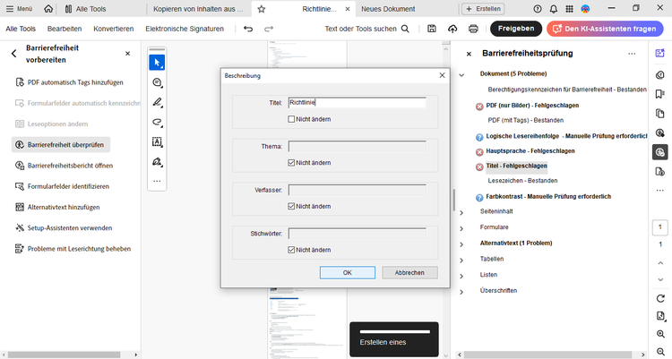Viewport: 672px width, 359px height.
Task: Click Alternativtext hinzufügen
Action: click(57, 207)
